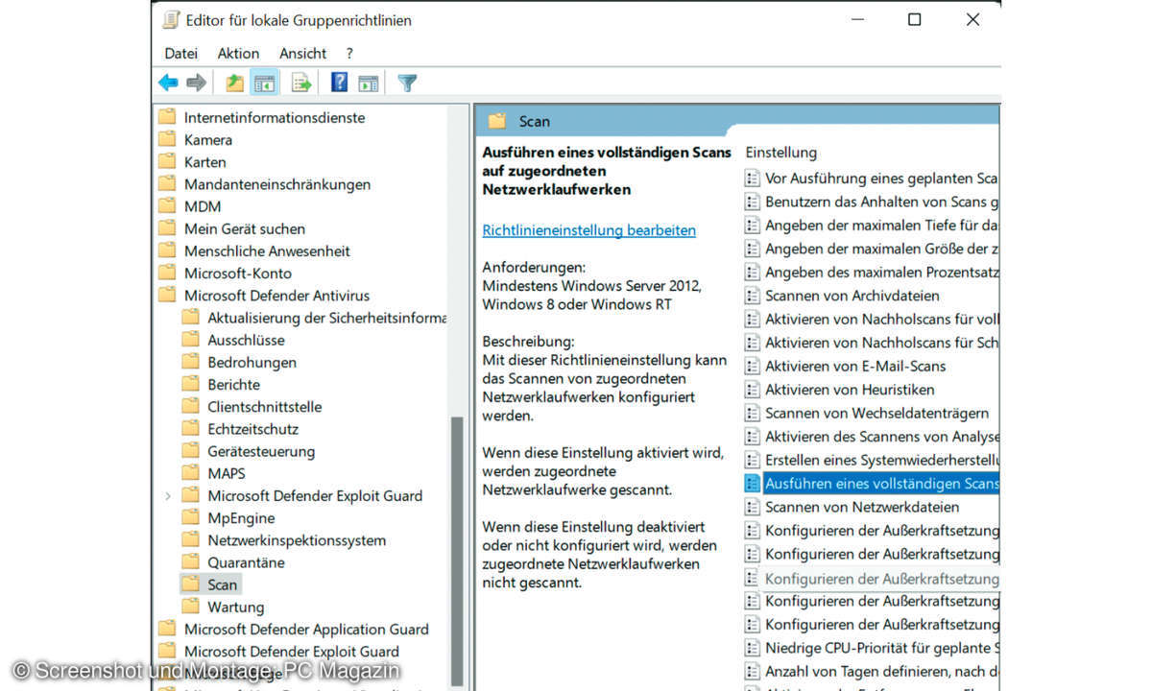Select 'Niedrige CPU-Priorität für geplante' setting

(x=871, y=648)
